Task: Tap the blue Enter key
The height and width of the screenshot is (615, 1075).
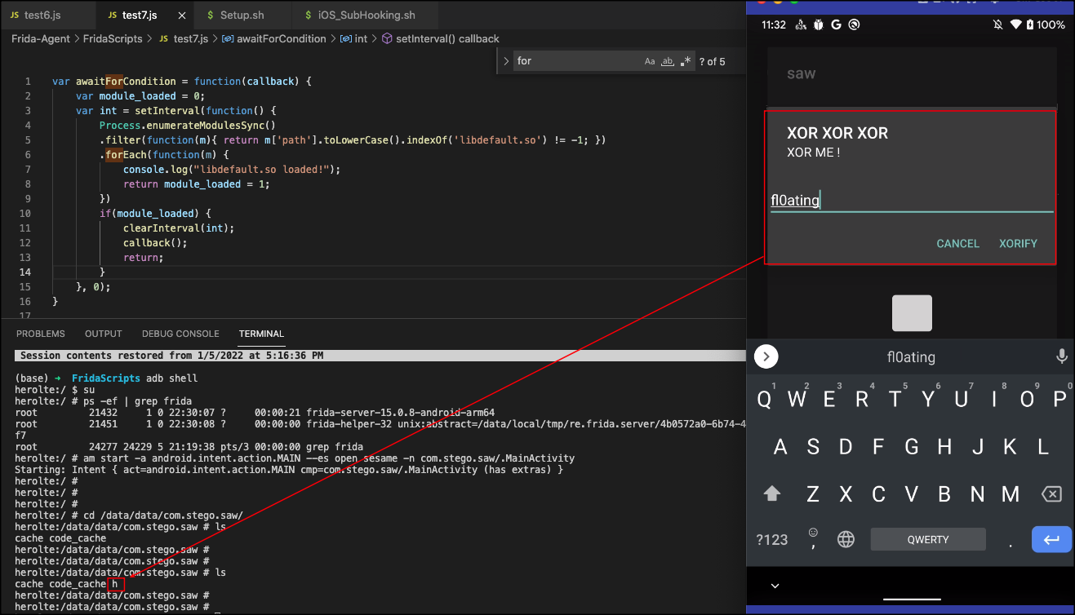Action: [1051, 539]
